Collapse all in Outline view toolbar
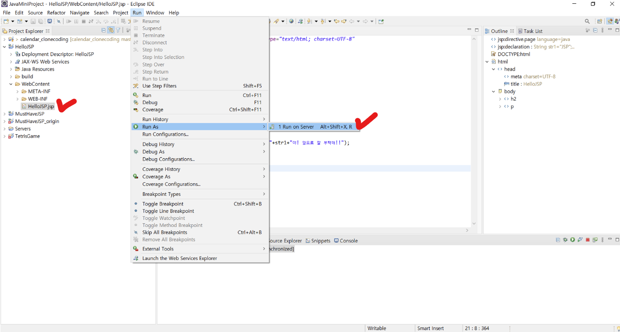 (596, 30)
